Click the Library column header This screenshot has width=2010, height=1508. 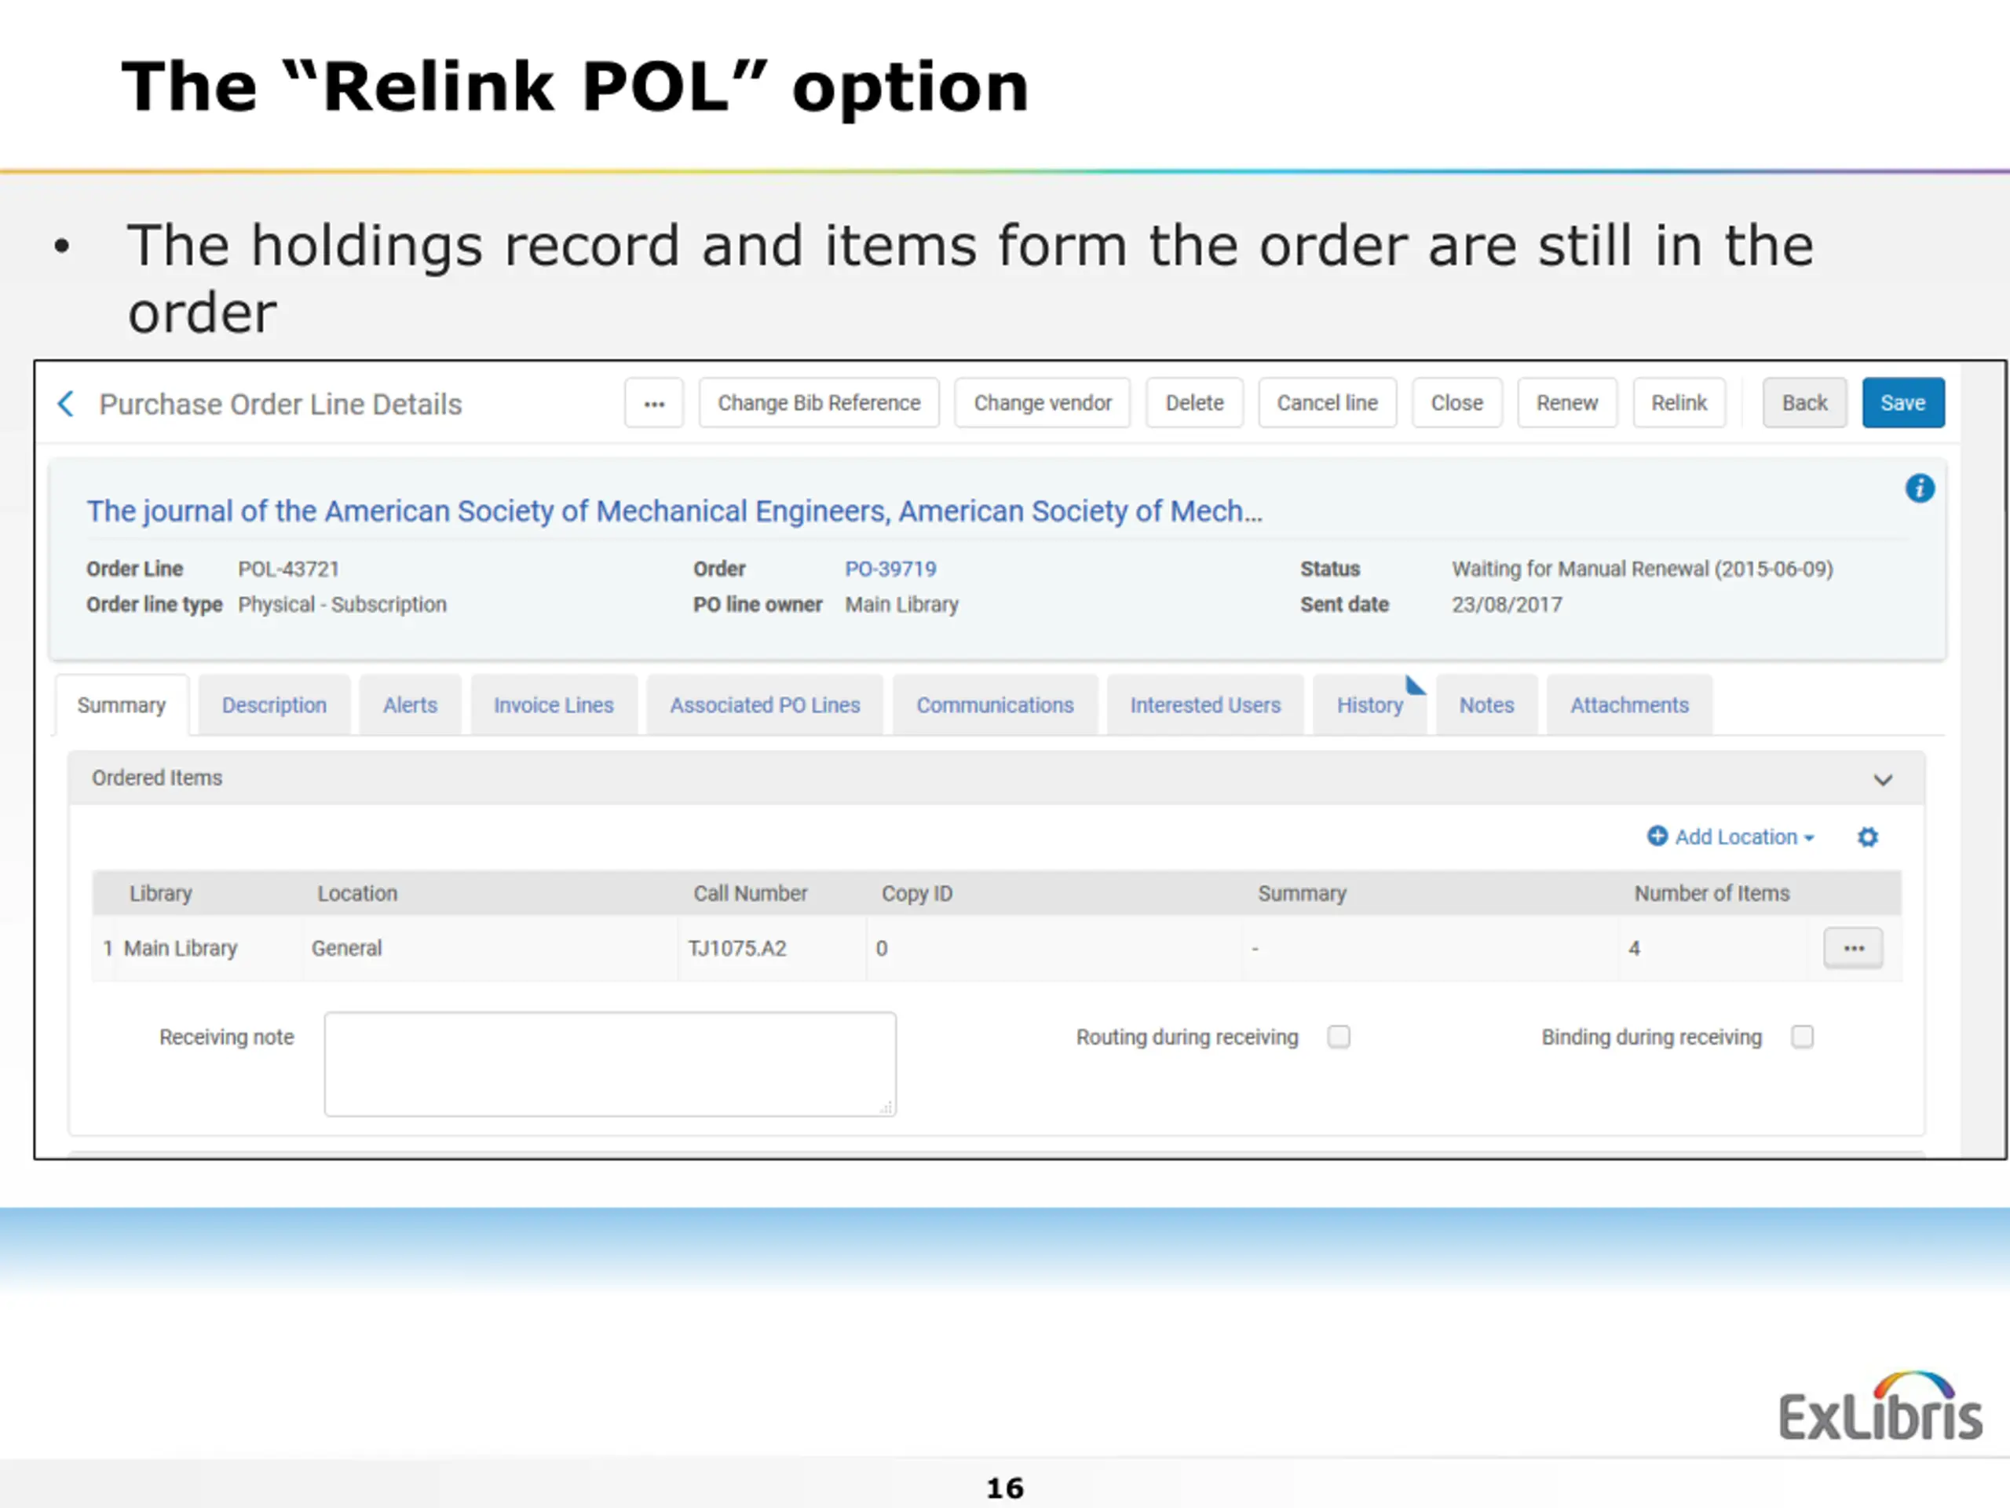[x=161, y=894]
